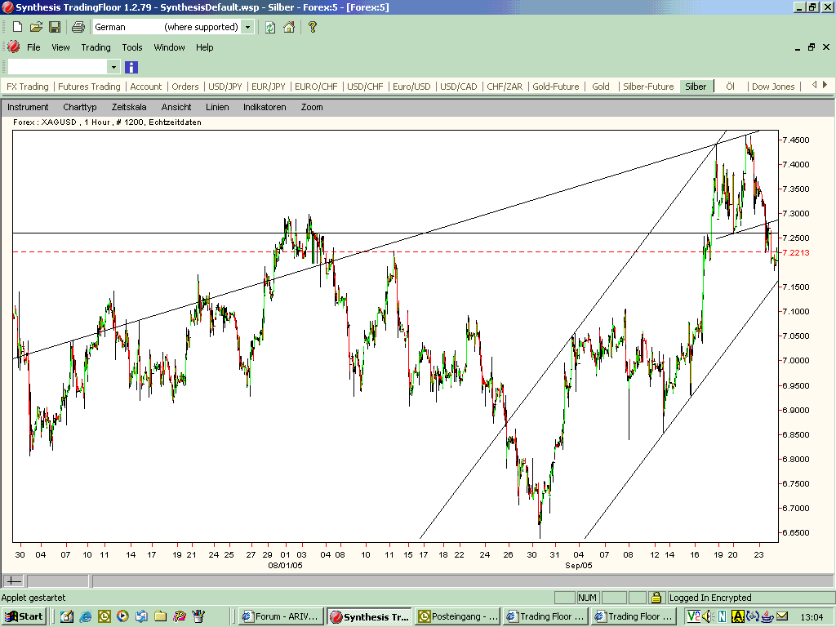Switch to the Account tab

pos(145,87)
